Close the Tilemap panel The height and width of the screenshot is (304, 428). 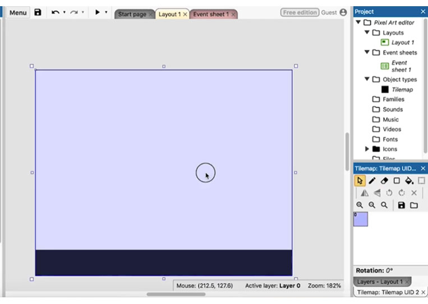(x=423, y=169)
